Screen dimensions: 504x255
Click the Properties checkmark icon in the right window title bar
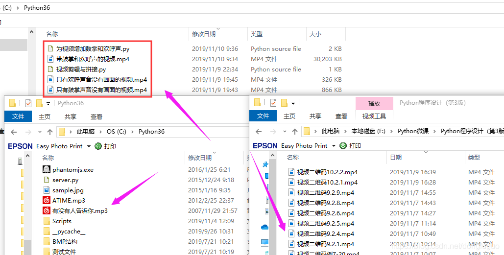coord(273,103)
